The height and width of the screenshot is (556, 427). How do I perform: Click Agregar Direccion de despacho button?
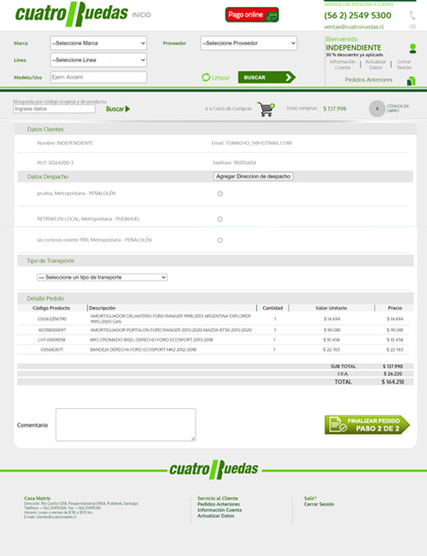(x=253, y=176)
